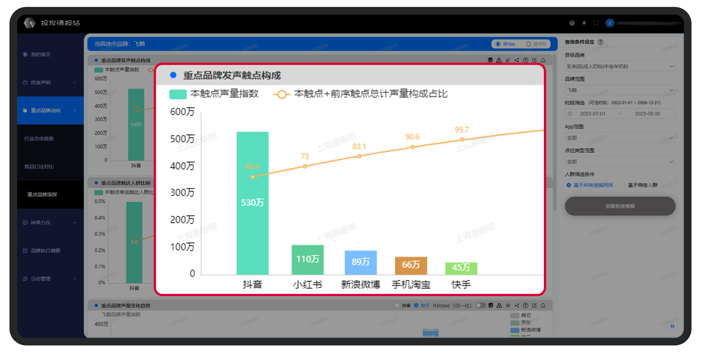Viewport: 701px width, 352px height.
Task: Click the main content vertical scrollbar
Action: pos(555,133)
